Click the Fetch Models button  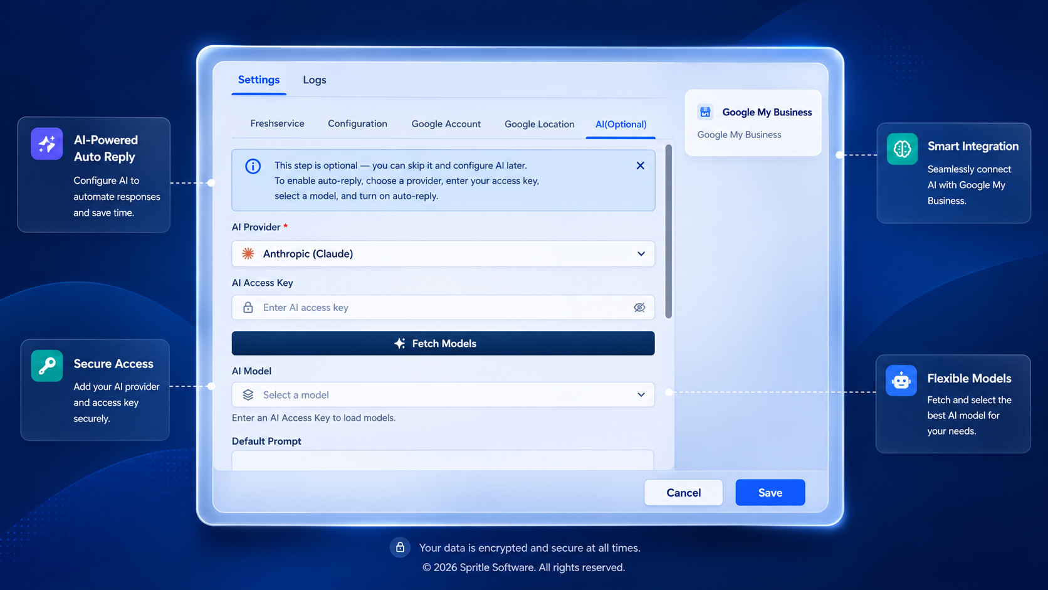coord(443,343)
